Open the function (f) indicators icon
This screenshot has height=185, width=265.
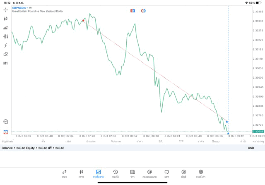coord(5,46)
